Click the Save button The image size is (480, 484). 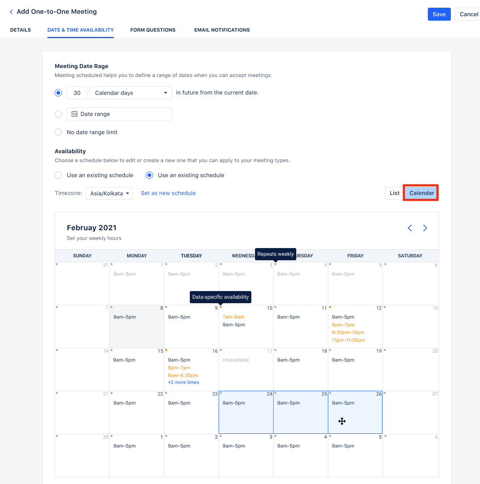(439, 14)
